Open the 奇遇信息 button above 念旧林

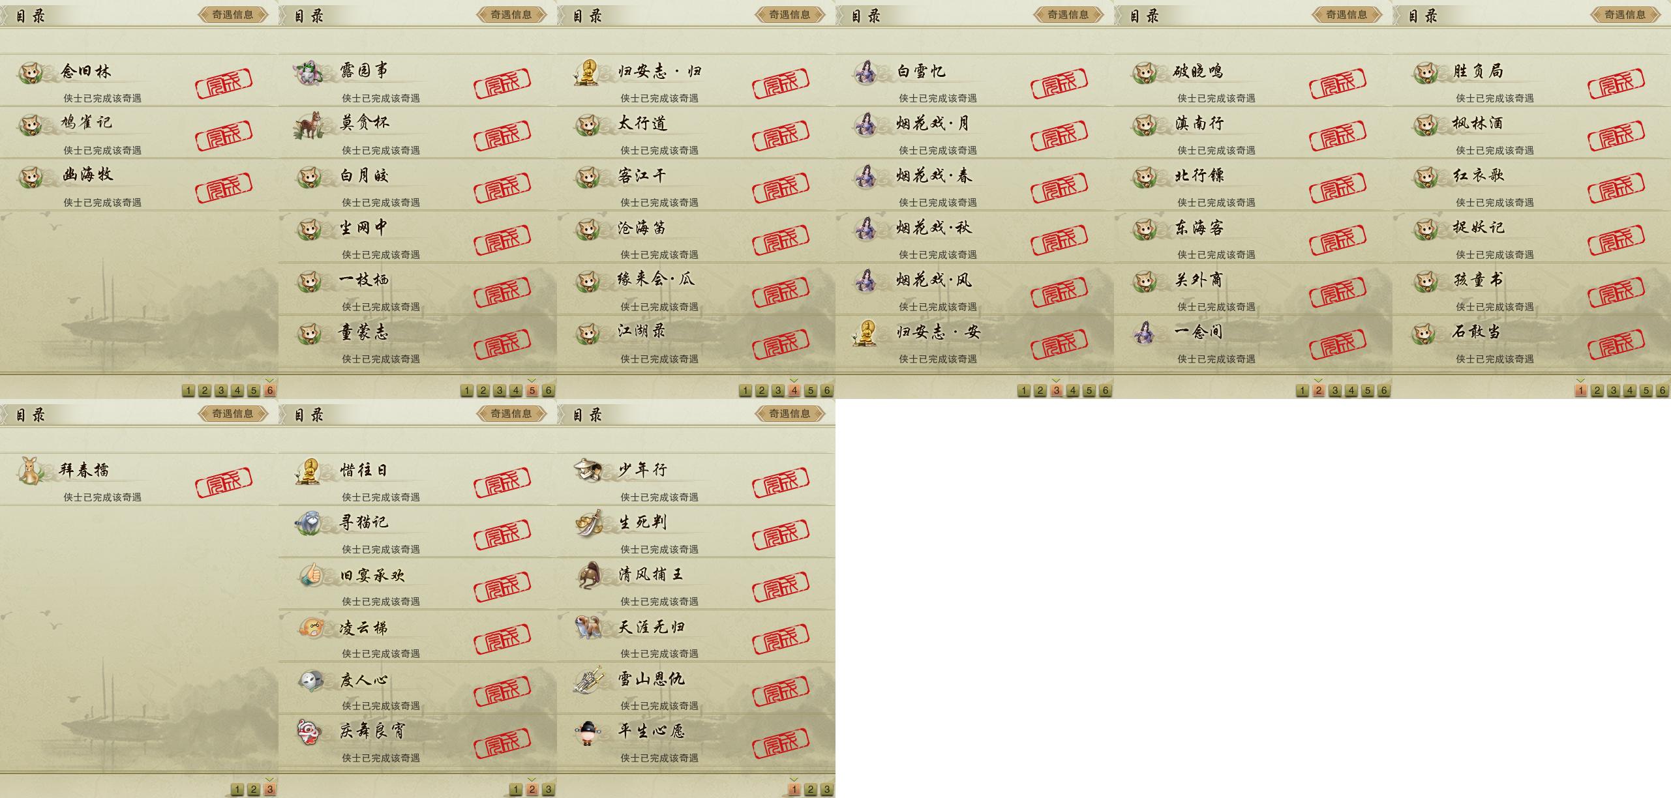point(233,14)
